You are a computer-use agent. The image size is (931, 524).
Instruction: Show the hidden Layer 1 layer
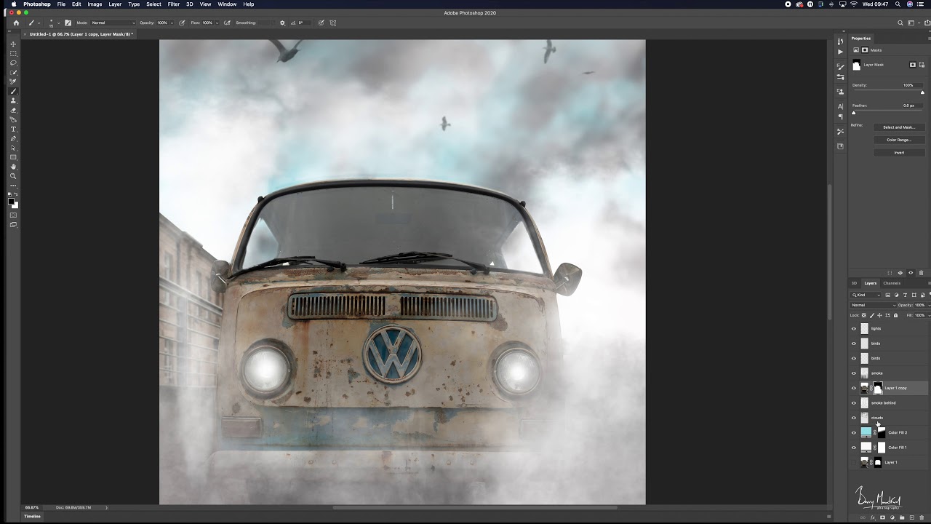tap(854, 462)
